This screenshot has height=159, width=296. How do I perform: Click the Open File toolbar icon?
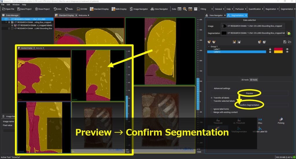pyautogui.click(x=4, y=9)
